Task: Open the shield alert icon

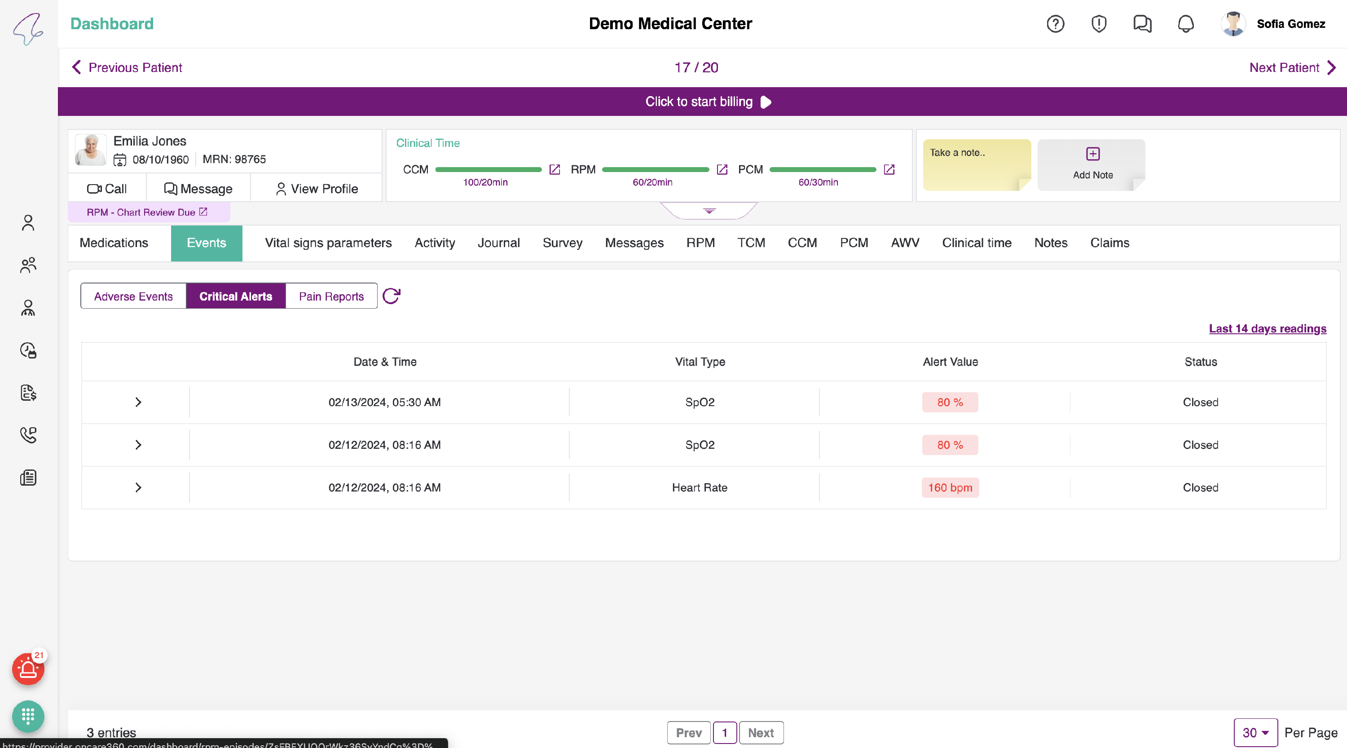Action: (1099, 24)
